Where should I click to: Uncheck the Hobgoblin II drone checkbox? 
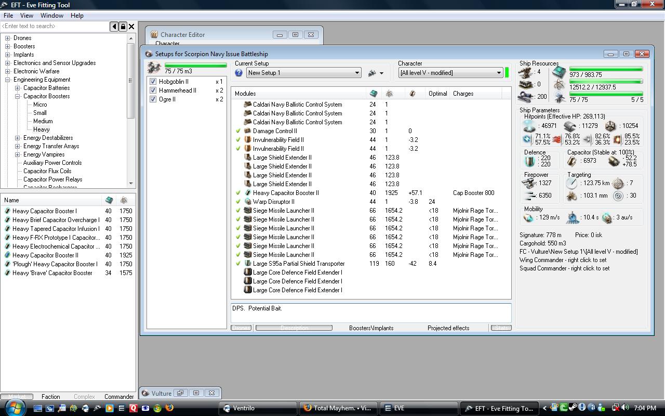point(153,82)
